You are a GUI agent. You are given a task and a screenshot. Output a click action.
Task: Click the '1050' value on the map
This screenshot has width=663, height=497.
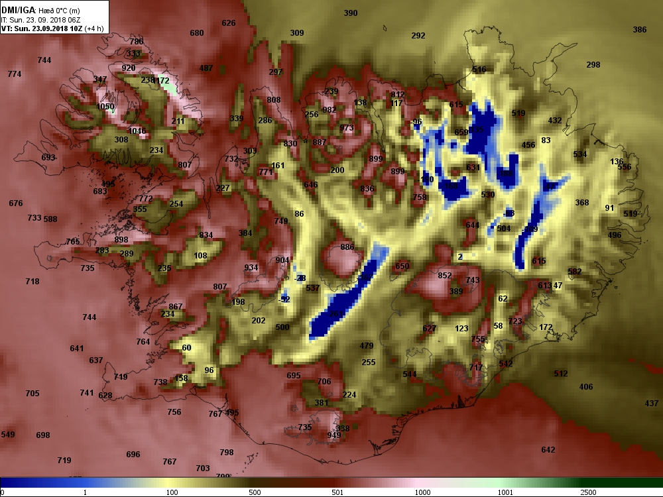point(105,107)
